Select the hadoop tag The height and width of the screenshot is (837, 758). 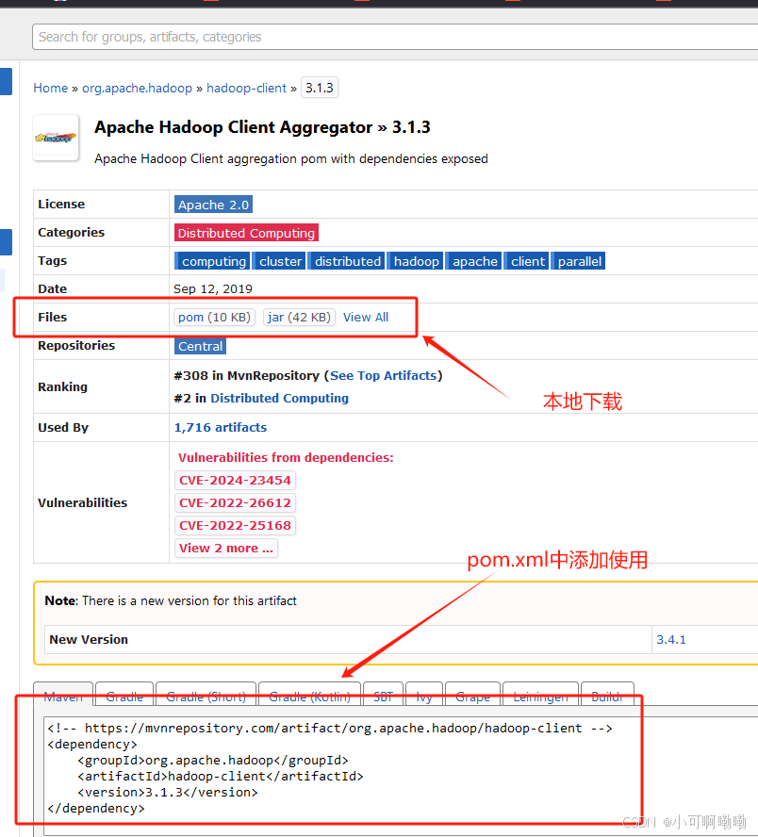416,261
